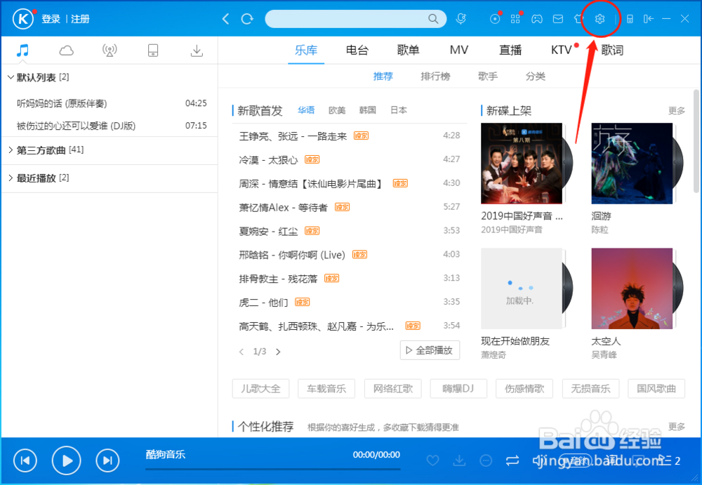The height and width of the screenshot is (485, 702).
Task: Open the apps grid icon
Action: [515, 19]
